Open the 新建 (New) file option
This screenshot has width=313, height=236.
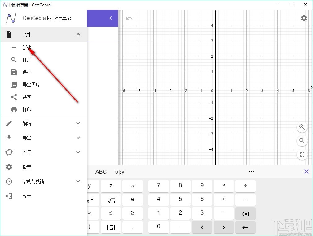tap(26, 47)
